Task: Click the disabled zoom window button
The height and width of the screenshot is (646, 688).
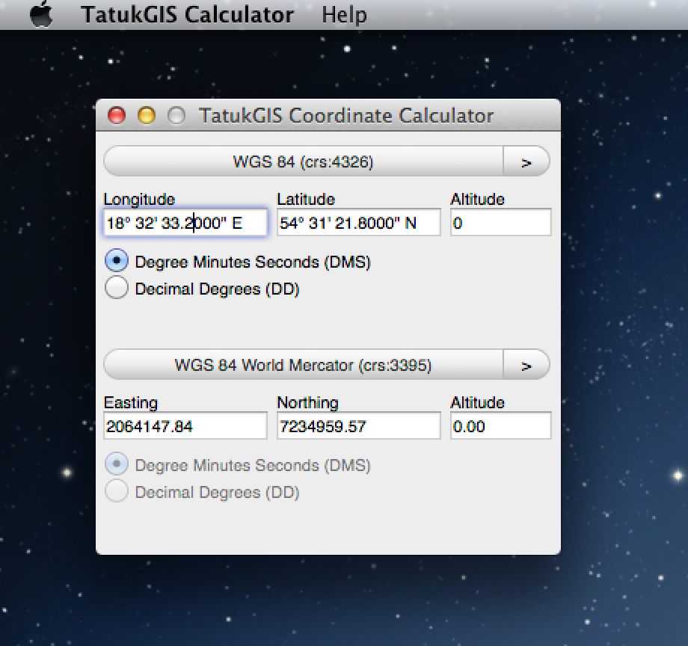Action: coord(176,116)
